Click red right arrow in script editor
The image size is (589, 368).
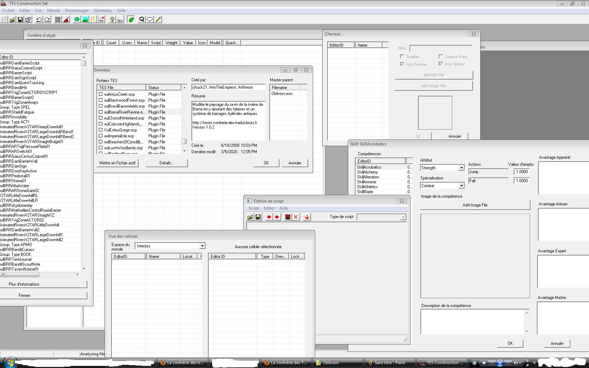coord(277,217)
